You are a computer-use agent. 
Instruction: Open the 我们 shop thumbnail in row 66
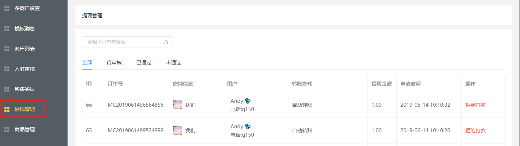point(177,105)
